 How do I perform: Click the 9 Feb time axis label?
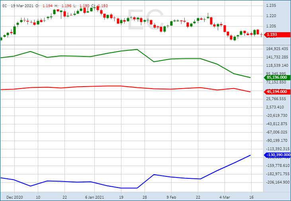(171, 197)
